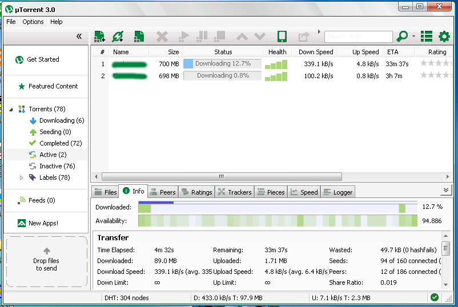458x307 pixels.
Task: Sort by the Status column header
Action: pyautogui.click(x=223, y=52)
